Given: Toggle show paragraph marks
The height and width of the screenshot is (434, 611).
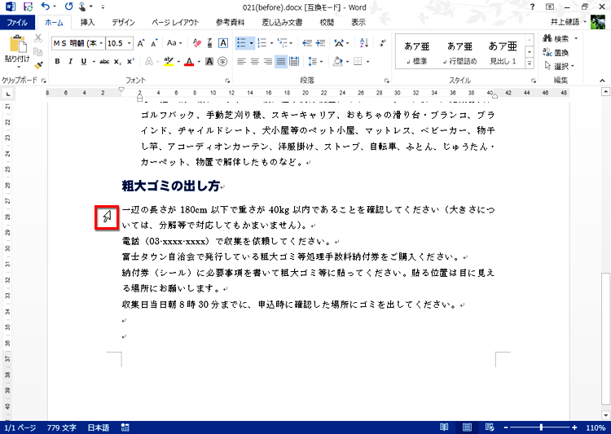Looking at the screenshot, I should pyautogui.click(x=383, y=43).
